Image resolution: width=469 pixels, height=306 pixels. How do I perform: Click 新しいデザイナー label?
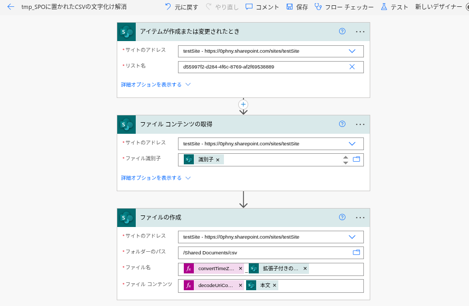(x=438, y=7)
